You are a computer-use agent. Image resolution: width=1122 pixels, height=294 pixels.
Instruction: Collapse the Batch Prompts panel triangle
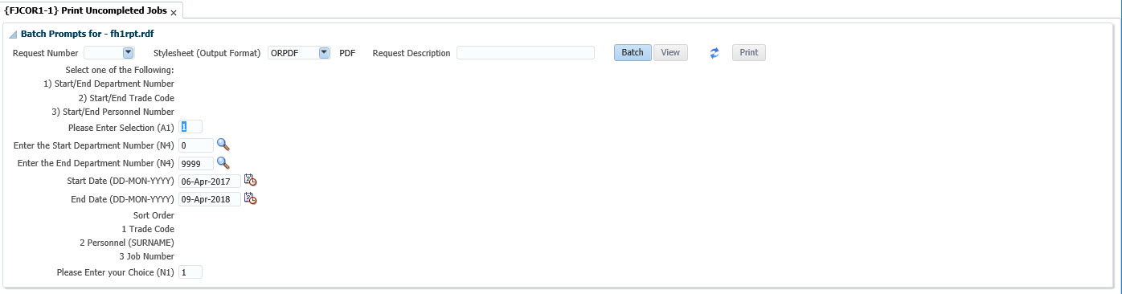click(x=13, y=35)
